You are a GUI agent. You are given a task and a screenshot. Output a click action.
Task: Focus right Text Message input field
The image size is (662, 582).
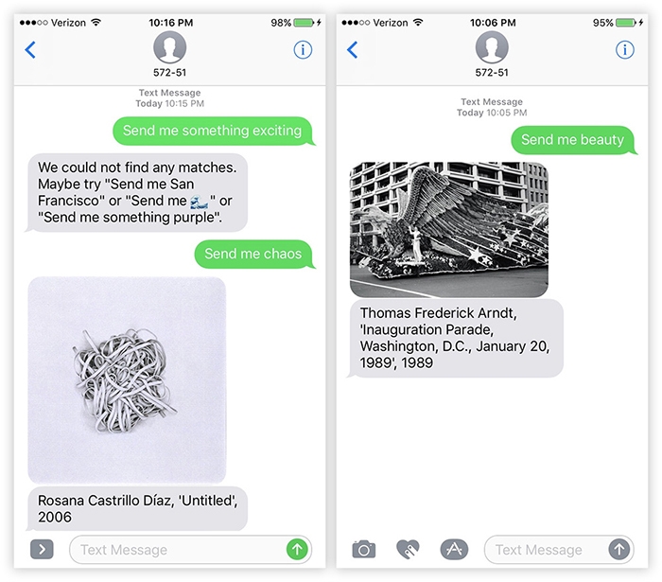pos(559,550)
